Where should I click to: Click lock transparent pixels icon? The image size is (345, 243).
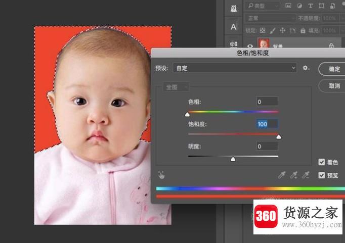(x=263, y=30)
